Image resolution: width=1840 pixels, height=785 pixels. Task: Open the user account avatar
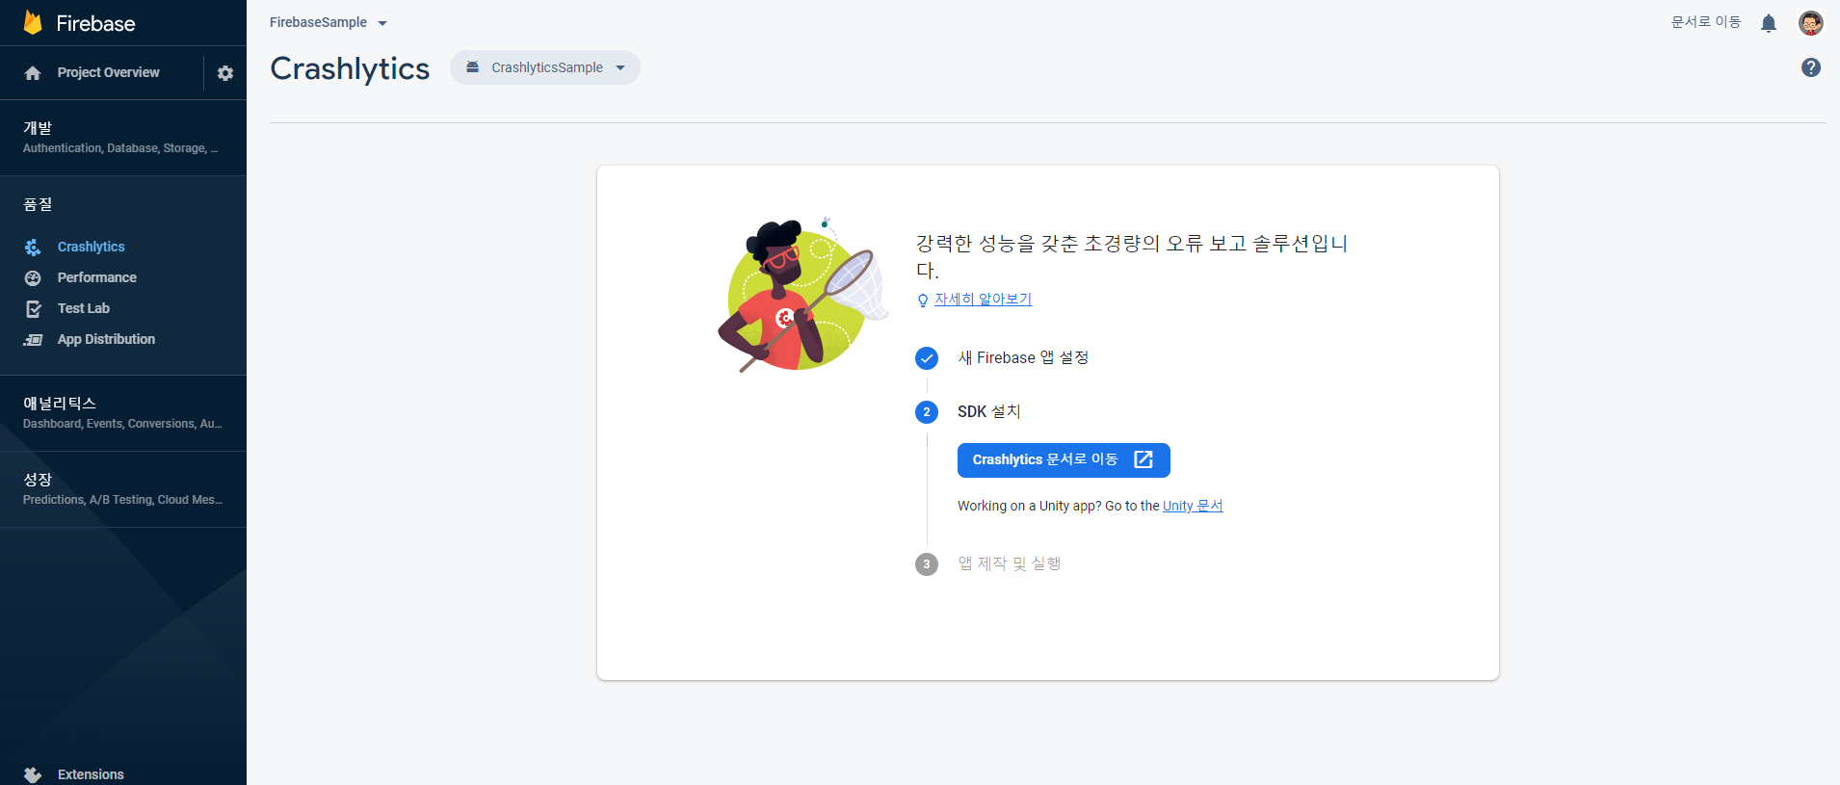click(x=1811, y=23)
